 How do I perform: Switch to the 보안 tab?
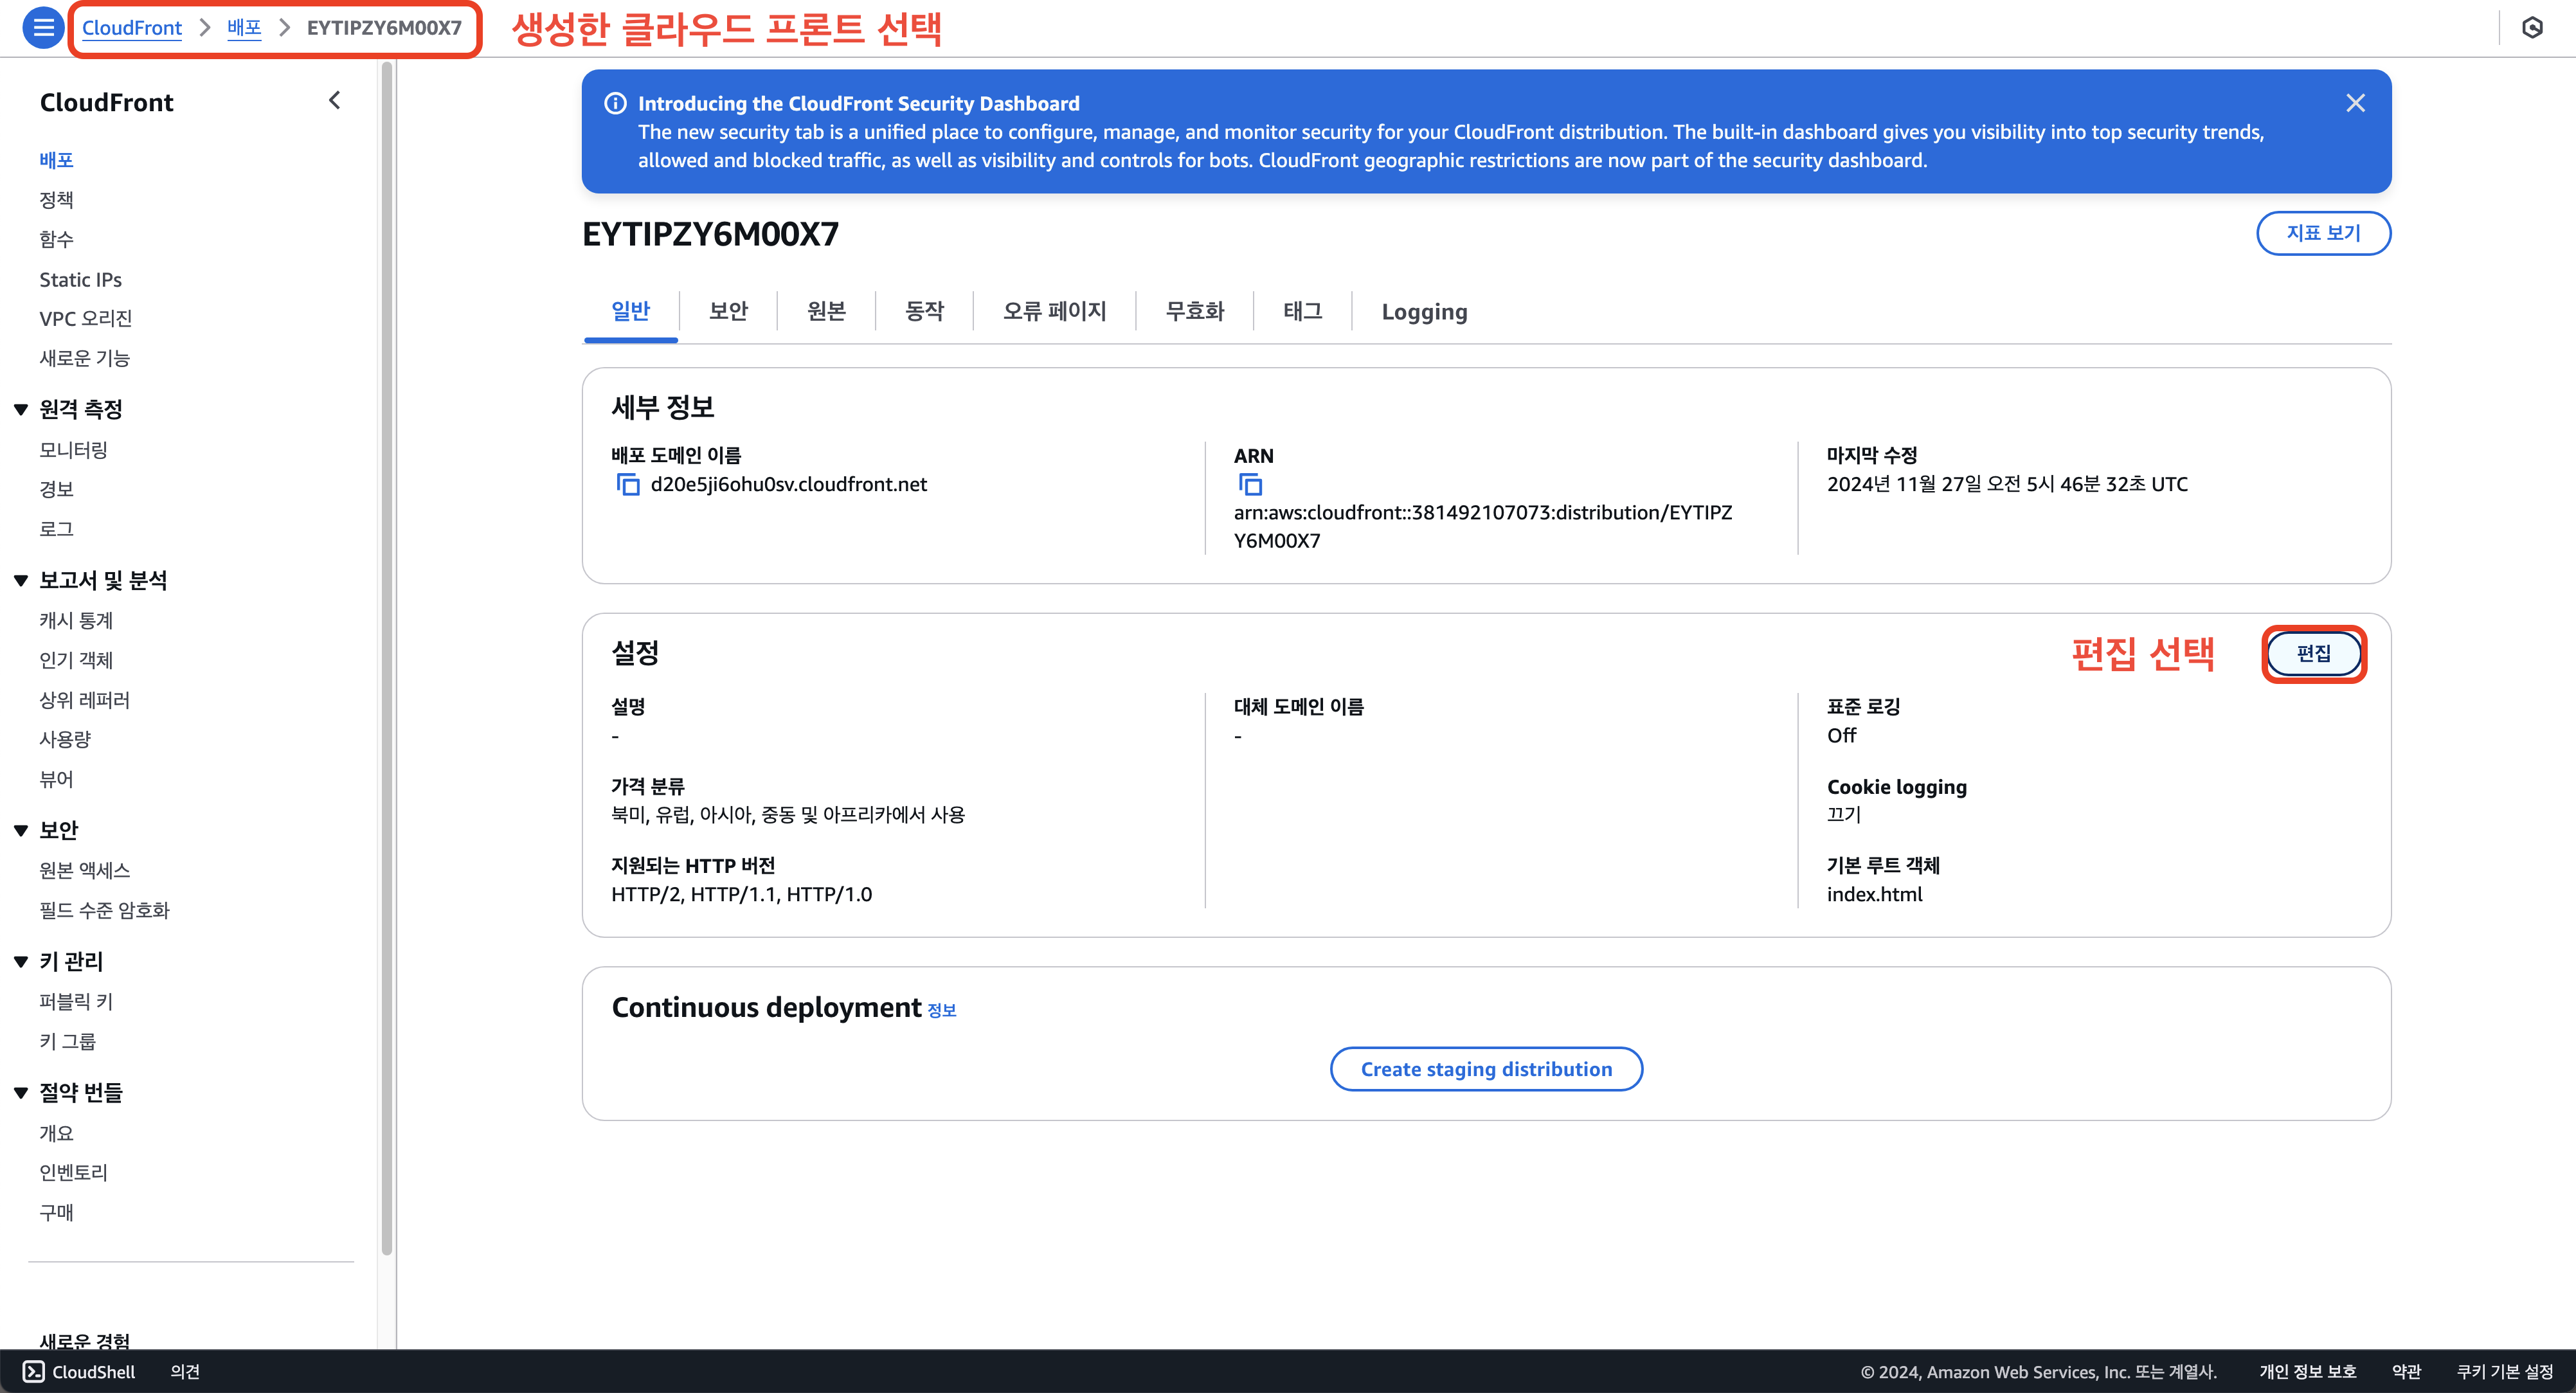click(729, 311)
